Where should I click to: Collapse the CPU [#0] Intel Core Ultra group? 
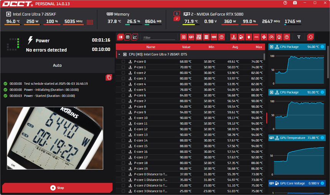119,55
